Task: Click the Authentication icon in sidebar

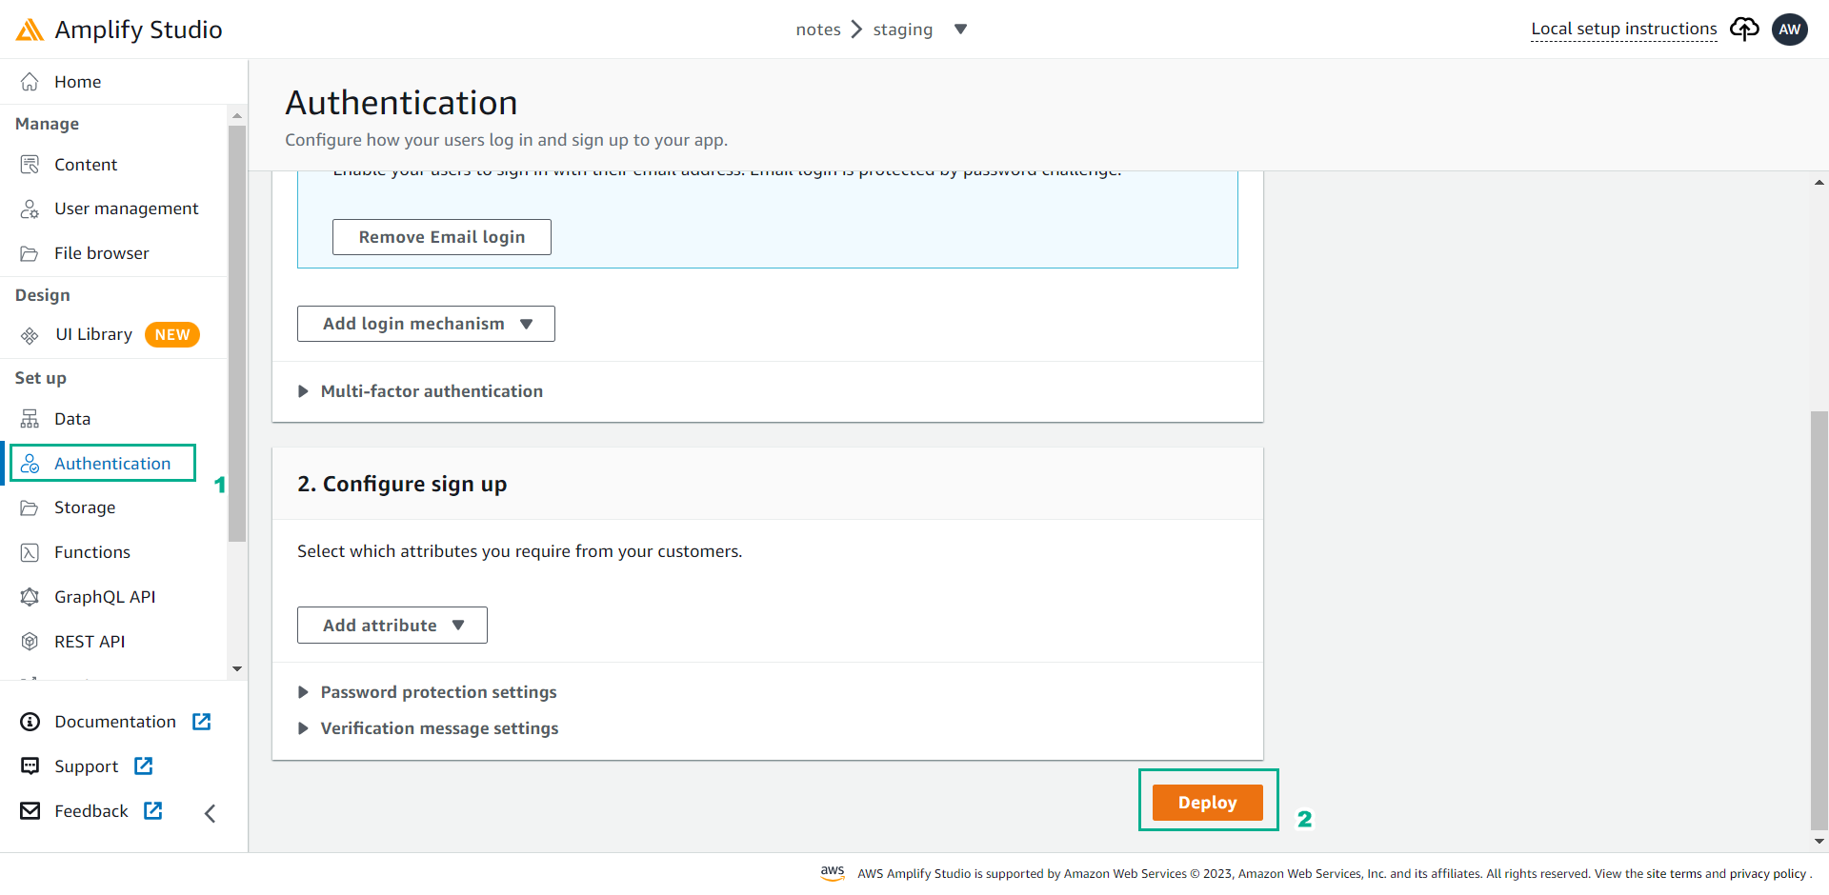Action: pyautogui.click(x=30, y=464)
